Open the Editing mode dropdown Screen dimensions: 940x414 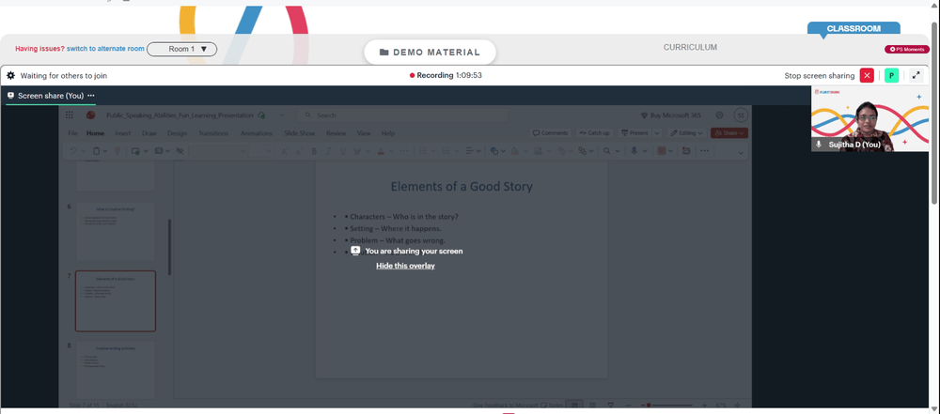tap(686, 133)
